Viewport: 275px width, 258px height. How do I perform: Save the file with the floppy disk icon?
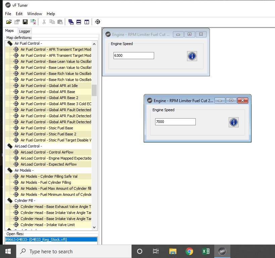coord(25,22)
